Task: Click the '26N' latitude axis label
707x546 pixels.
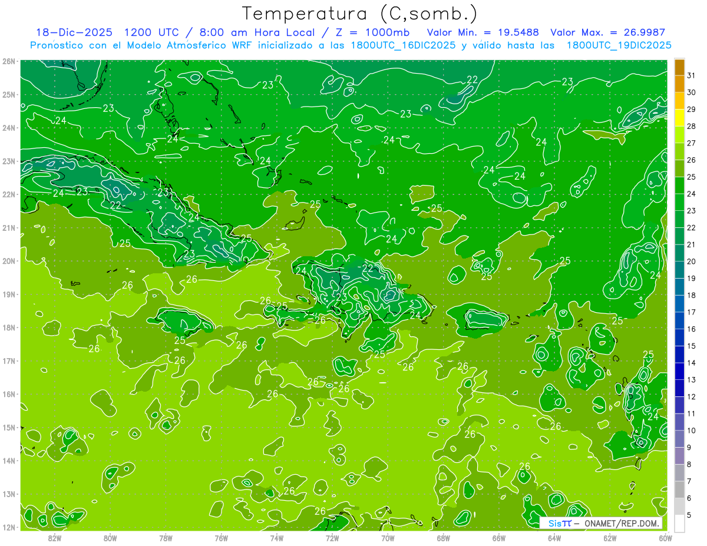Action: (x=9, y=61)
